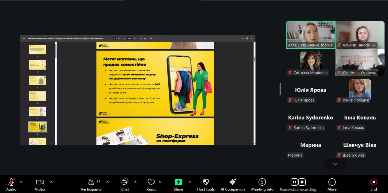Open PDF viewer three-dot options menu

point(252,39)
